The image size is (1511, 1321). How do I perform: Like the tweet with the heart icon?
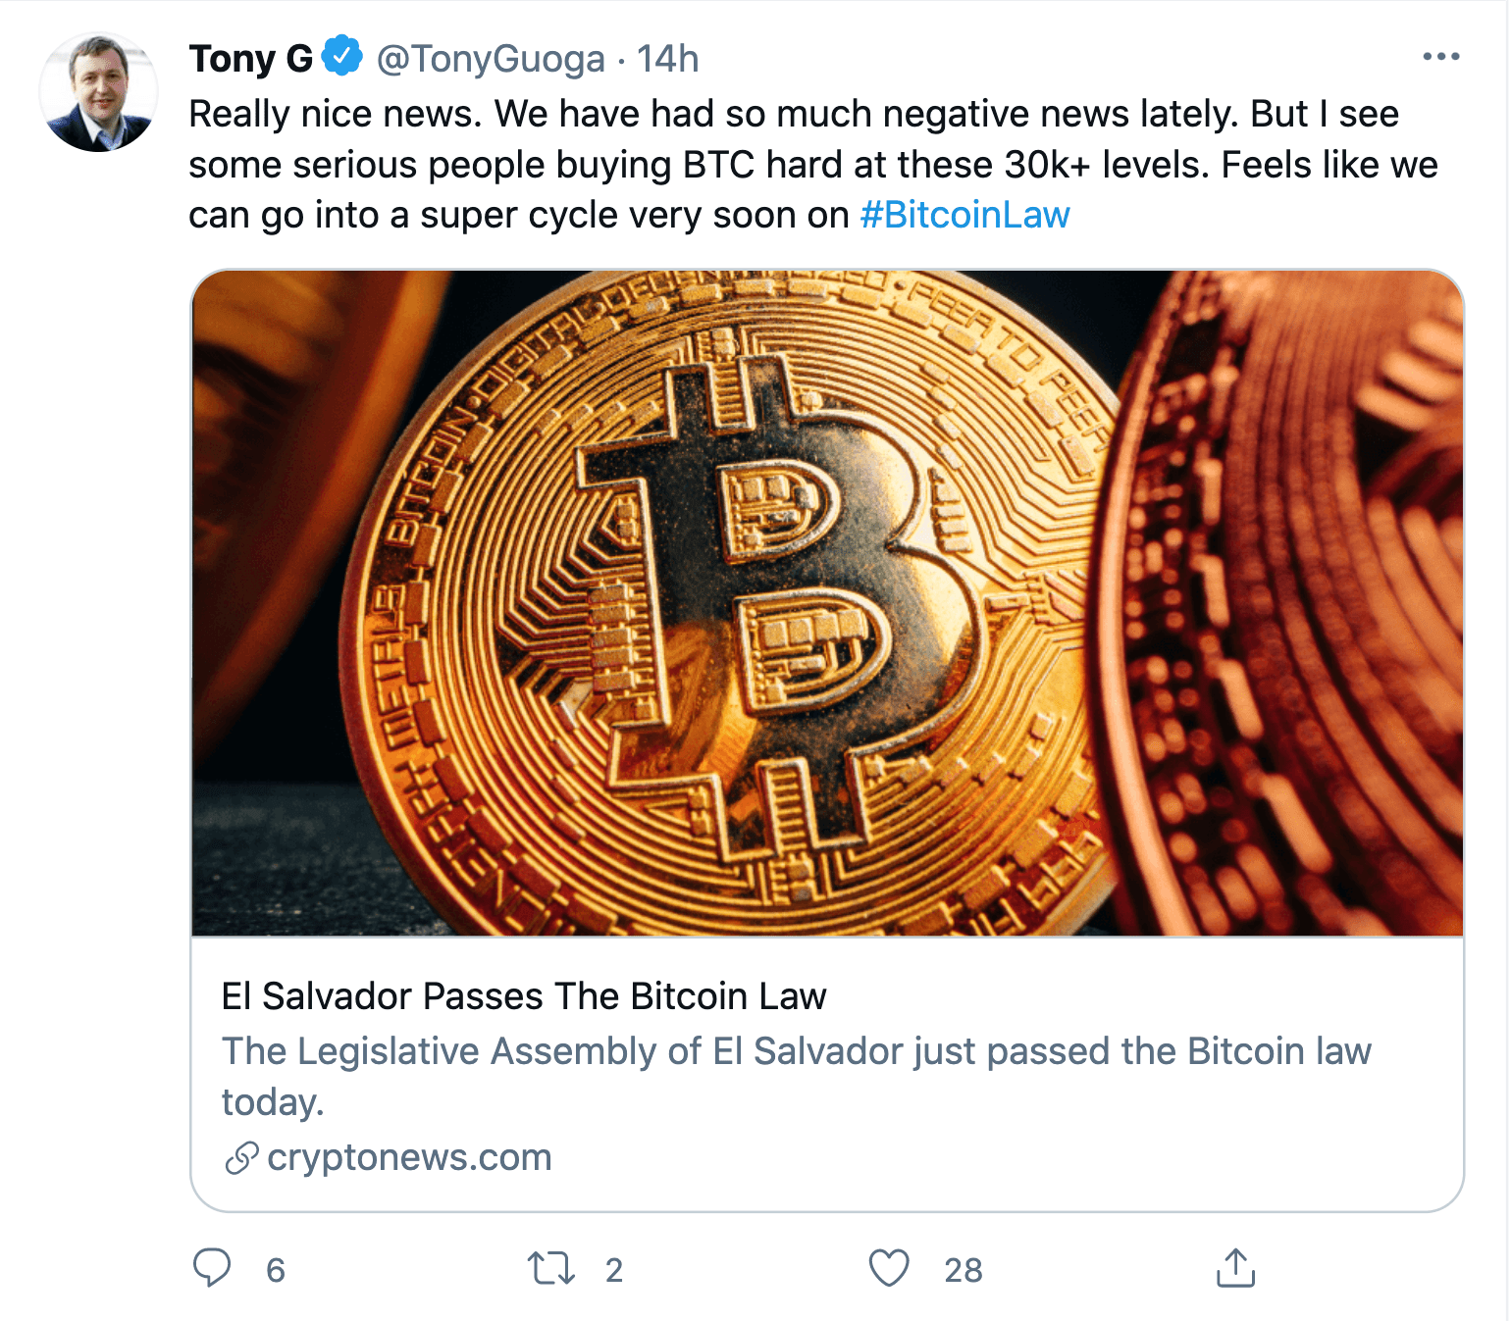889,1268
